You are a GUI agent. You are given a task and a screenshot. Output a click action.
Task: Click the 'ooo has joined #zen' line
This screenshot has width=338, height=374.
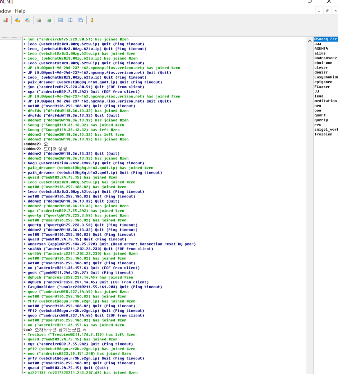coord(77,353)
